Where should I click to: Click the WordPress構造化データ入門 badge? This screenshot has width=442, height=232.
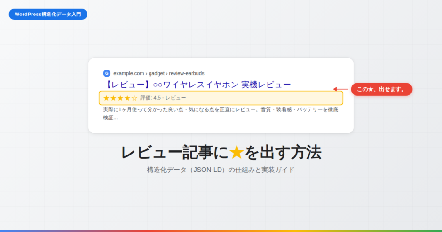click(48, 14)
